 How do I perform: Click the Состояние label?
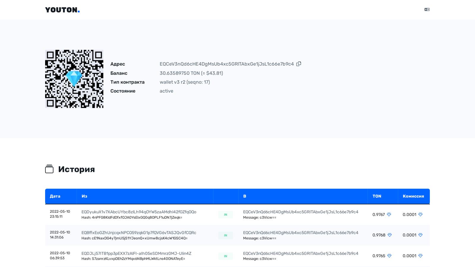(x=123, y=91)
